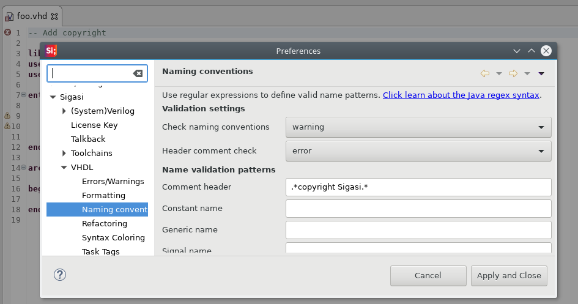Open Refactoring preference page
The width and height of the screenshot is (578, 304).
click(105, 223)
